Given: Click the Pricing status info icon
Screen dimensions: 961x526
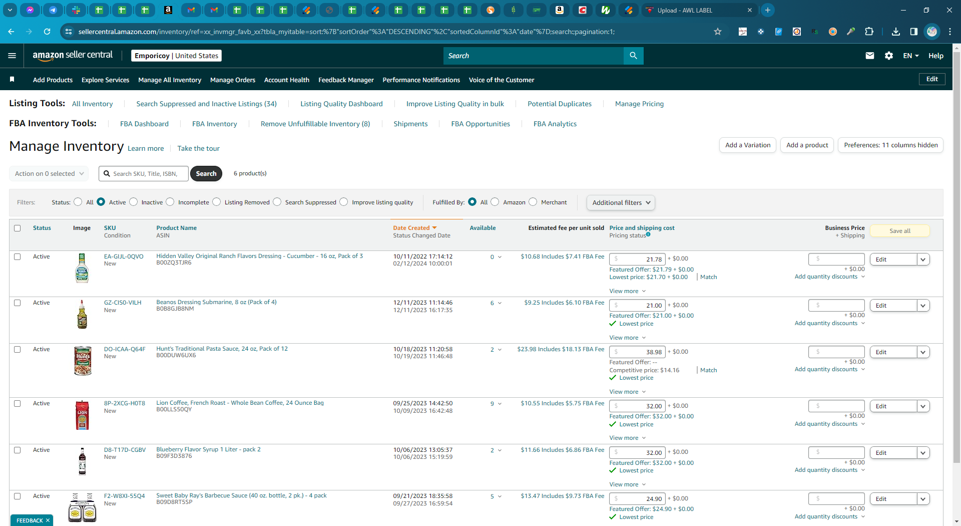Looking at the screenshot, I should (648, 234).
